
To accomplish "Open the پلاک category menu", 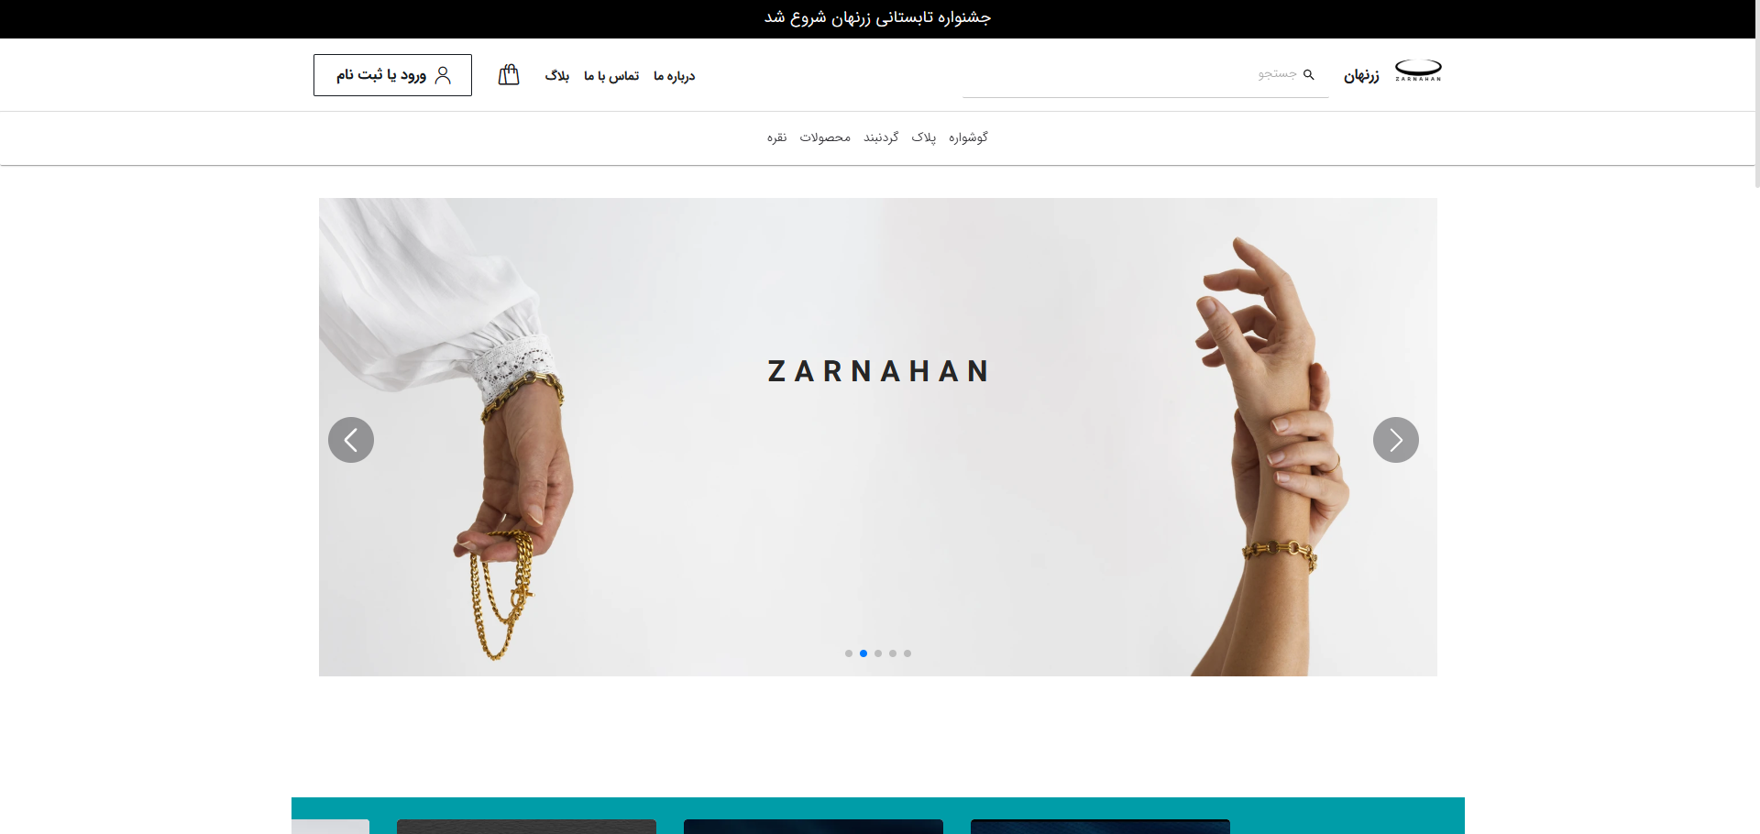I will 924,137.
